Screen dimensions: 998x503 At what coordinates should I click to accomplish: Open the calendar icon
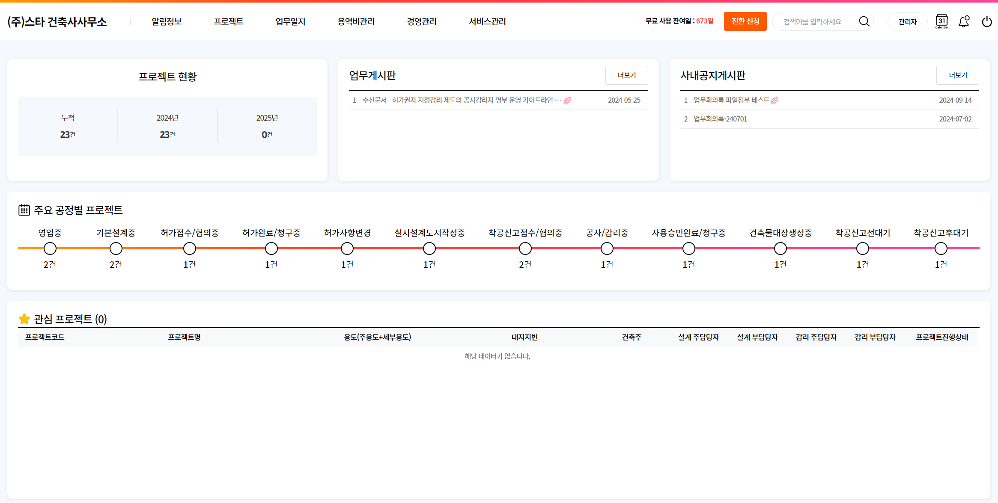[x=941, y=21]
